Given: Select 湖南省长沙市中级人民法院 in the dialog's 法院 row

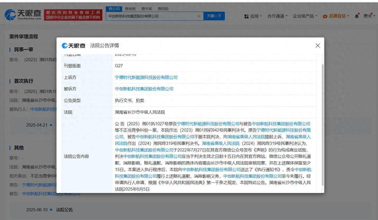Looking at the screenshot, I should [140, 112].
